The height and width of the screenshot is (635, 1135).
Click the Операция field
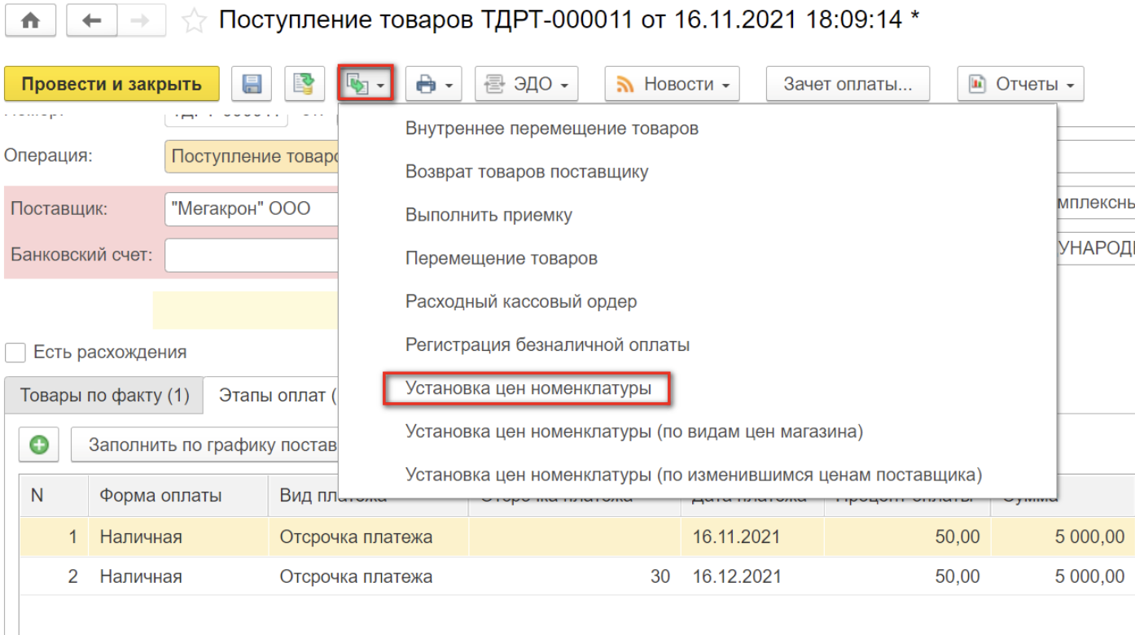tap(251, 156)
